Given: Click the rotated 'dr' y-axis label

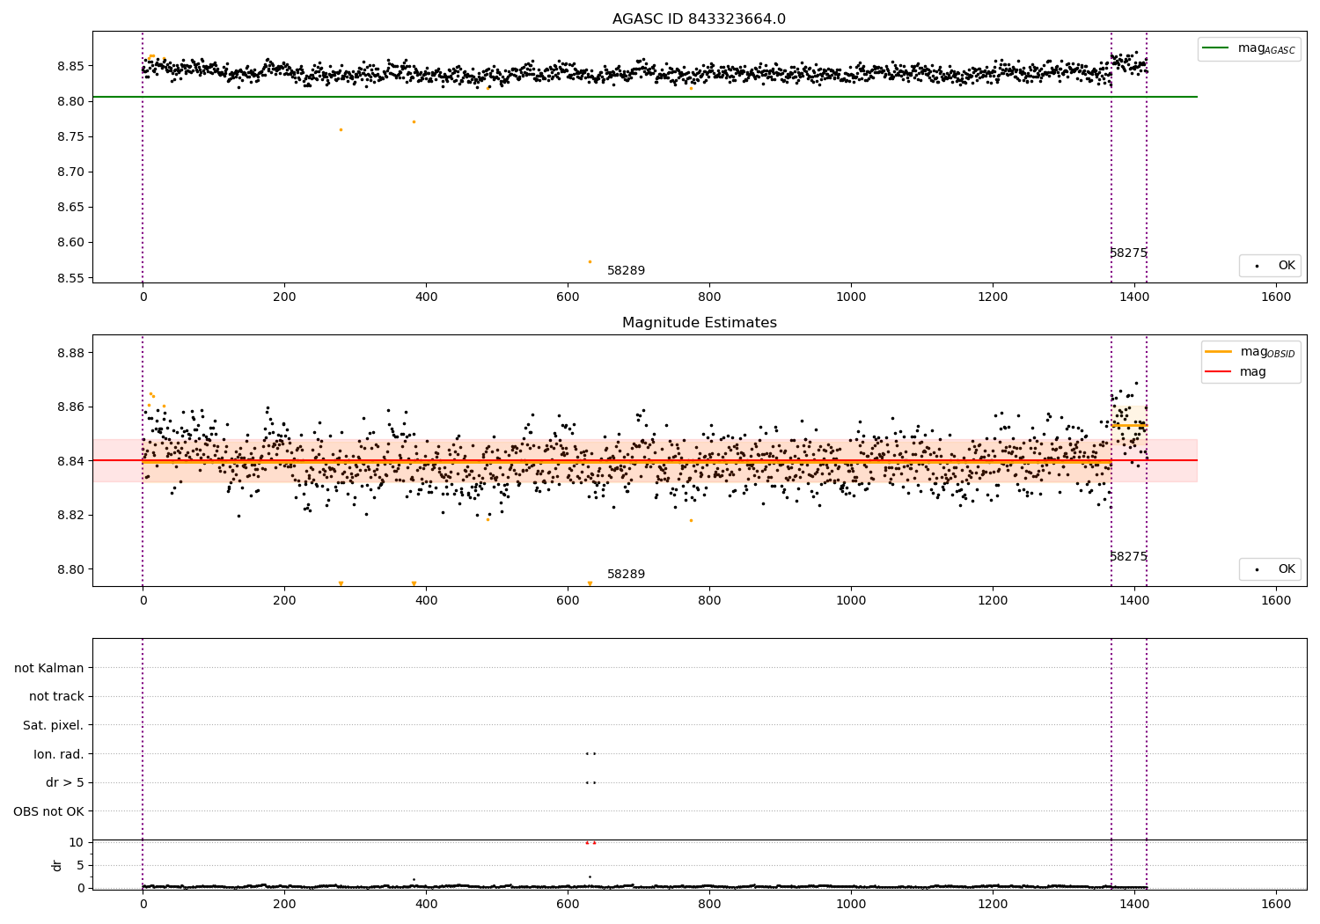Looking at the screenshot, I should coord(57,865).
